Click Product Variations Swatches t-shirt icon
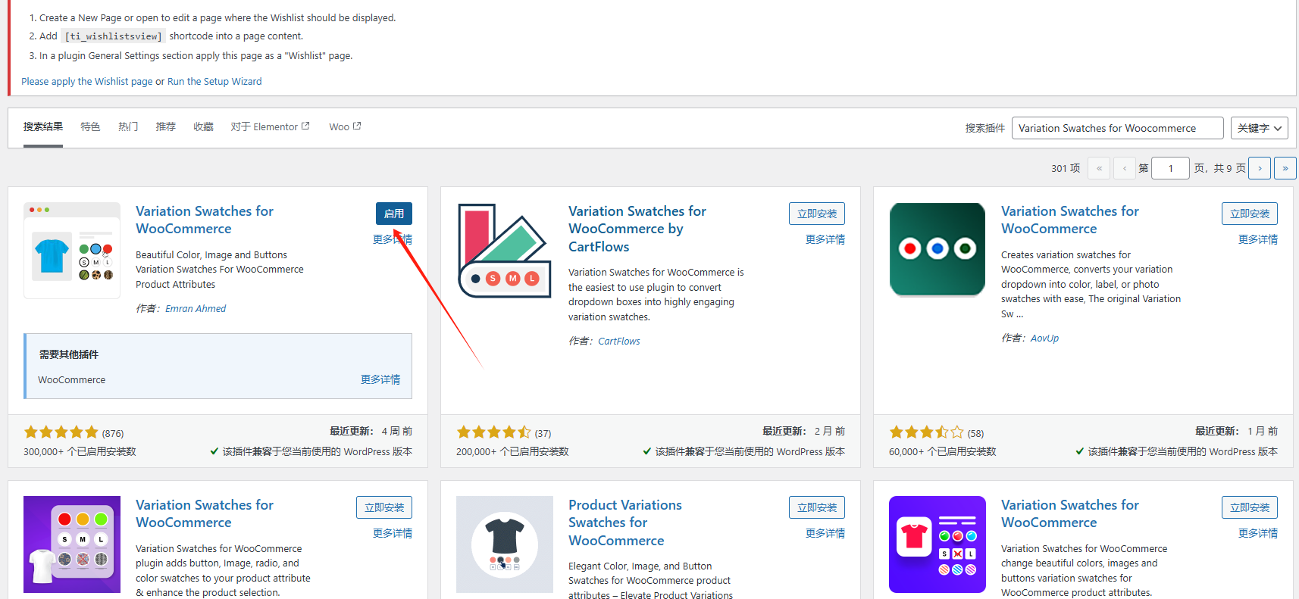Viewport: 1299px width, 599px height. (x=505, y=544)
